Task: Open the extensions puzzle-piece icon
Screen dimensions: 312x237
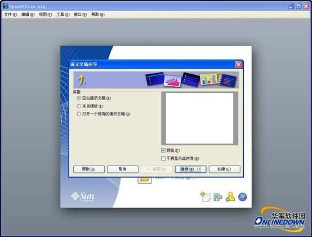Action: point(218,197)
